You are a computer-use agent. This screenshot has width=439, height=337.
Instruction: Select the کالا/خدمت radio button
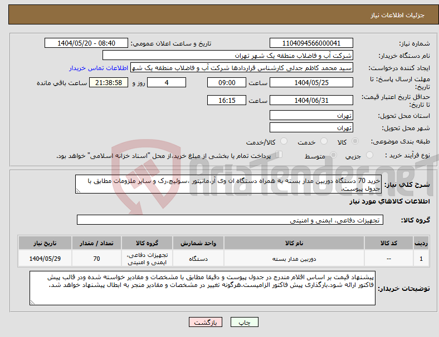(x=284, y=141)
